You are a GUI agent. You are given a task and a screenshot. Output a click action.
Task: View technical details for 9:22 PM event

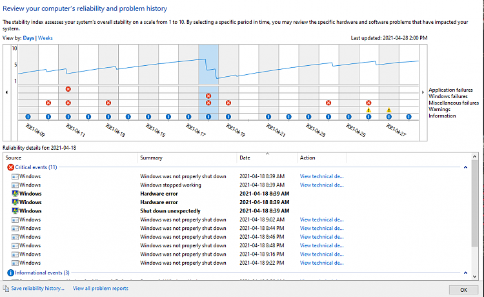pyautogui.click(x=321, y=263)
